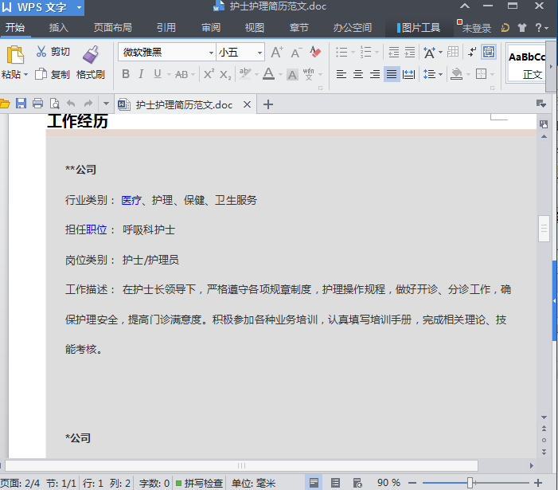
Task: Expand bullet list dropdown arrow
Action: [x=353, y=53]
